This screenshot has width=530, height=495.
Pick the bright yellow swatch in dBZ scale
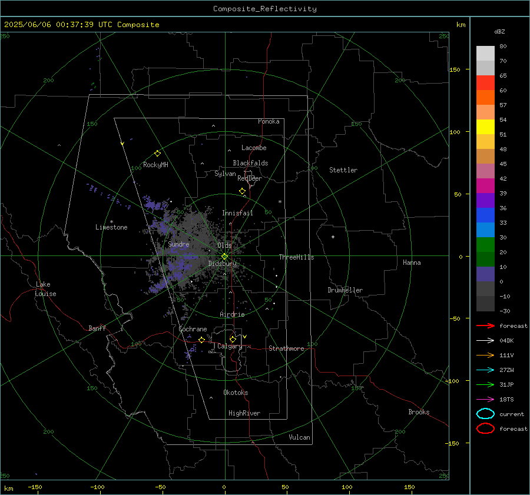pyautogui.click(x=485, y=127)
